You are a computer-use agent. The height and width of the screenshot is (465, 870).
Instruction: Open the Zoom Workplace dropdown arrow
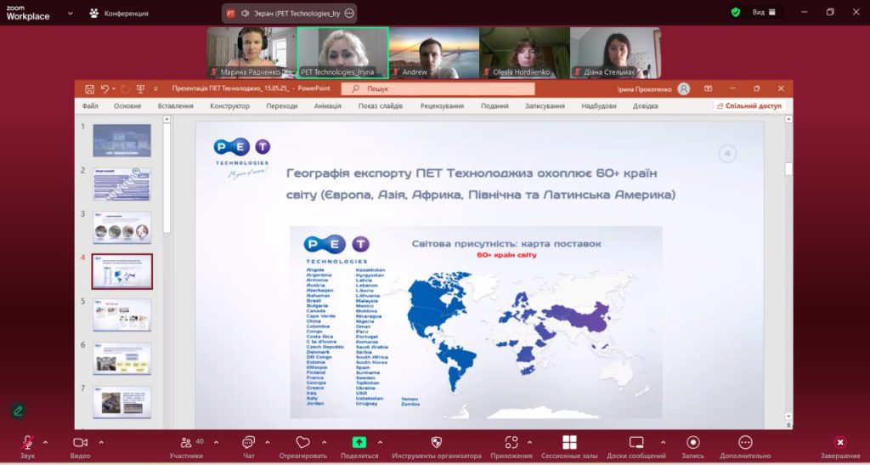[x=70, y=14]
